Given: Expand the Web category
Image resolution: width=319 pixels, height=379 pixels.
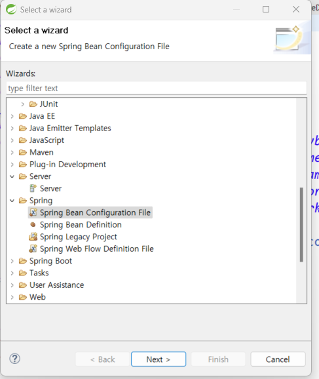Looking at the screenshot, I should [12, 297].
